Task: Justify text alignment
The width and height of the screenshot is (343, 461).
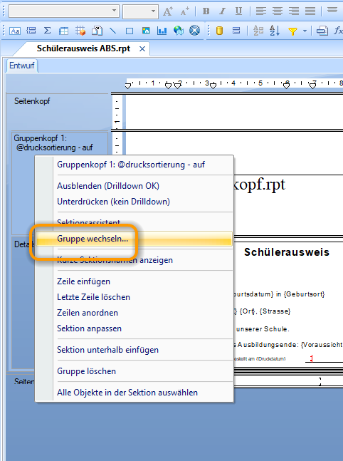Action: (x=310, y=11)
